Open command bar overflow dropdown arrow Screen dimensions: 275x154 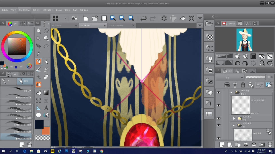200,18
